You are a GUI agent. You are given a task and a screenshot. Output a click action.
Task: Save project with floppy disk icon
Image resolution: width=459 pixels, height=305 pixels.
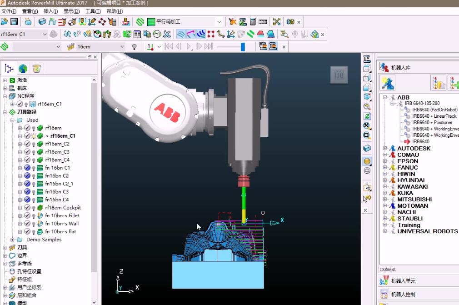tap(14, 22)
